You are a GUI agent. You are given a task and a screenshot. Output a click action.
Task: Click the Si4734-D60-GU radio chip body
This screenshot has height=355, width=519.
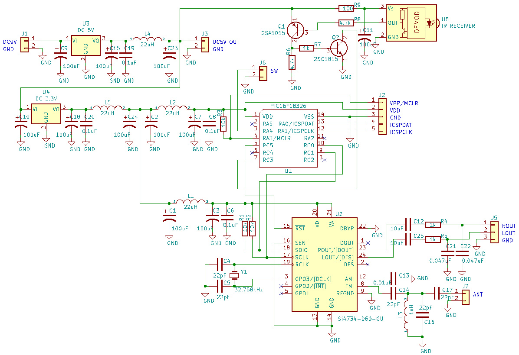click(x=324, y=264)
